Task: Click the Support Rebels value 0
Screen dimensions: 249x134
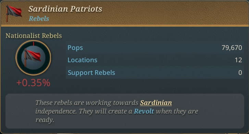Action: tap(240, 72)
